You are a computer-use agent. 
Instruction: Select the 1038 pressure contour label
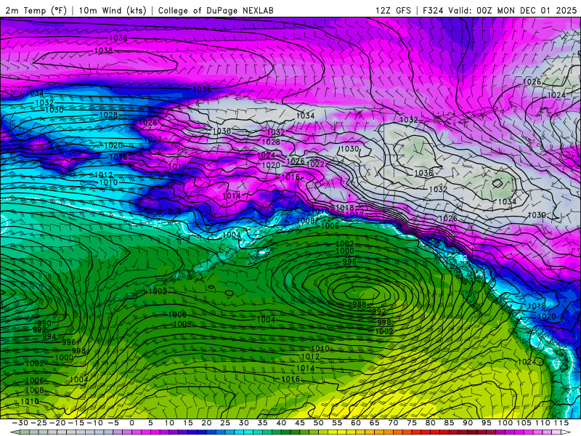click(103, 50)
